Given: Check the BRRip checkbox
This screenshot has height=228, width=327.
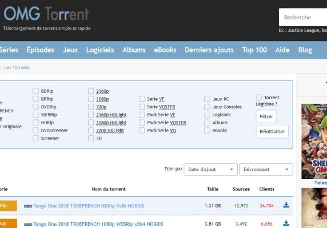Looking at the screenshot, I should (35, 99).
